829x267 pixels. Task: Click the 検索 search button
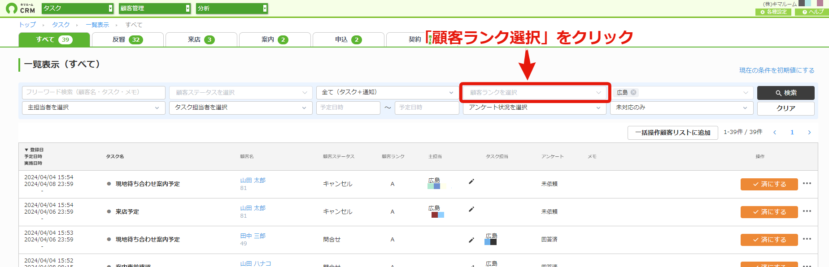tap(786, 93)
